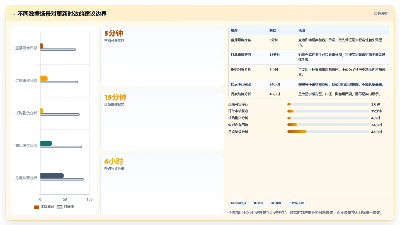Toggle the 目标值 legend entry
Viewport: 400px width, 225px height.
[65, 207]
